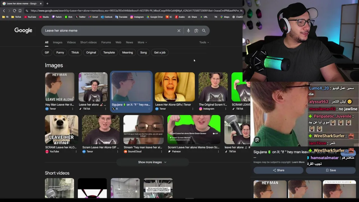Open the TikTok bookmarks folder

click(x=16, y=17)
